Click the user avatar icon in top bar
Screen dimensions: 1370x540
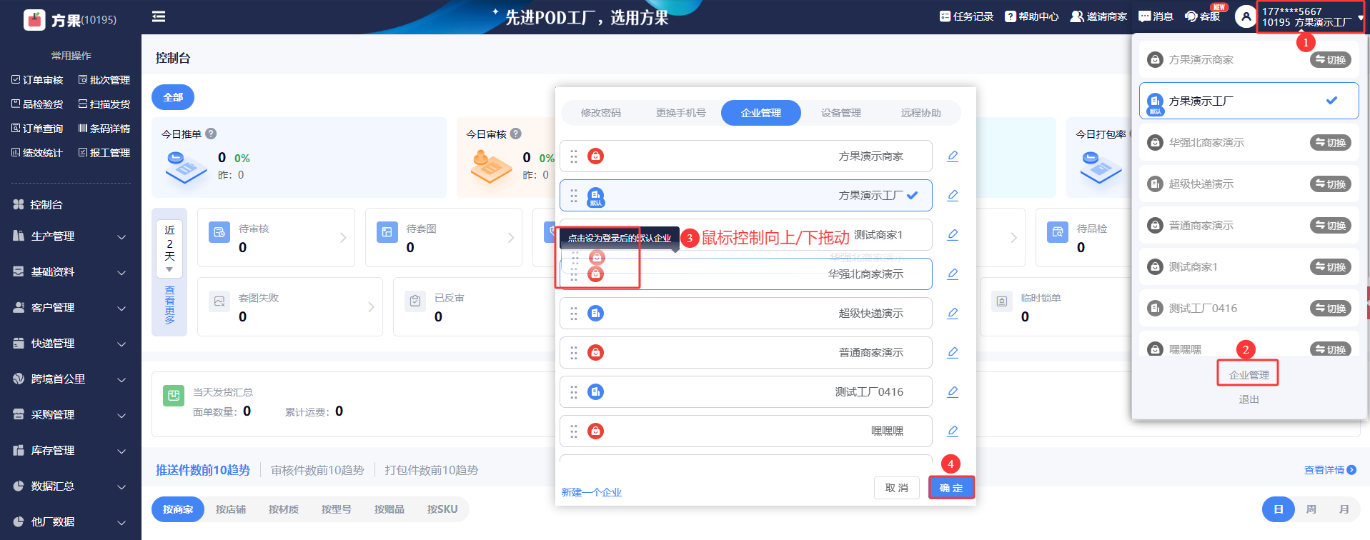[1246, 16]
